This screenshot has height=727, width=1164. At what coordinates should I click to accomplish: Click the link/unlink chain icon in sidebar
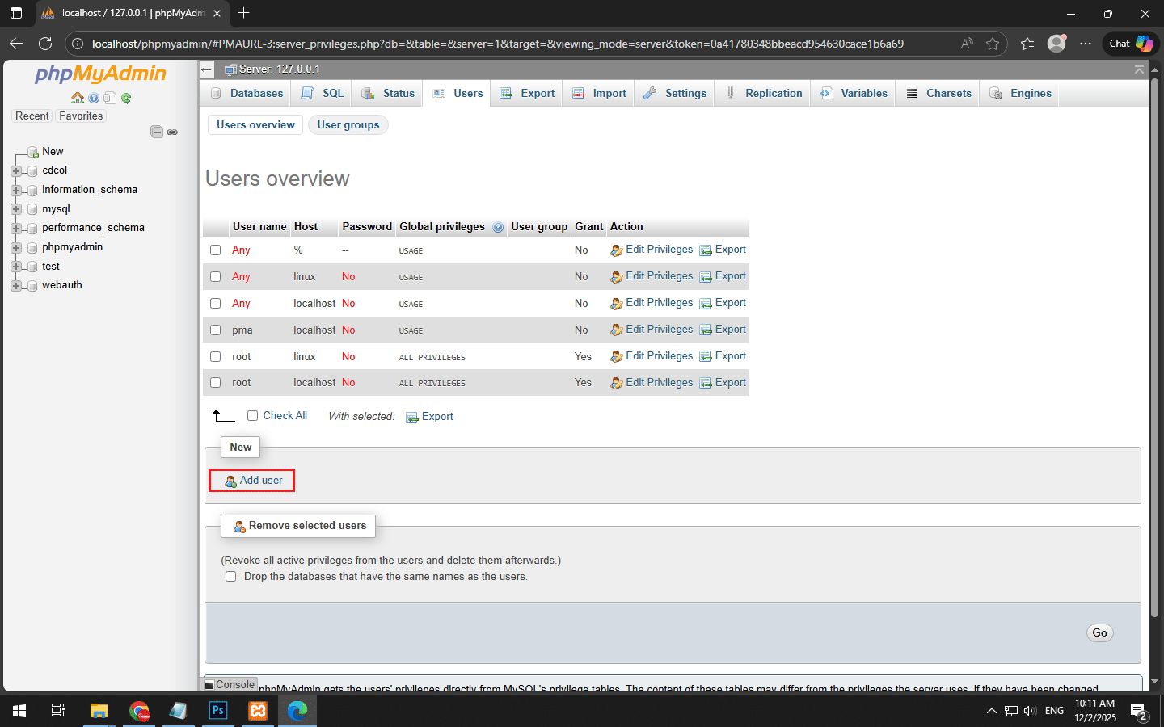coord(172,132)
